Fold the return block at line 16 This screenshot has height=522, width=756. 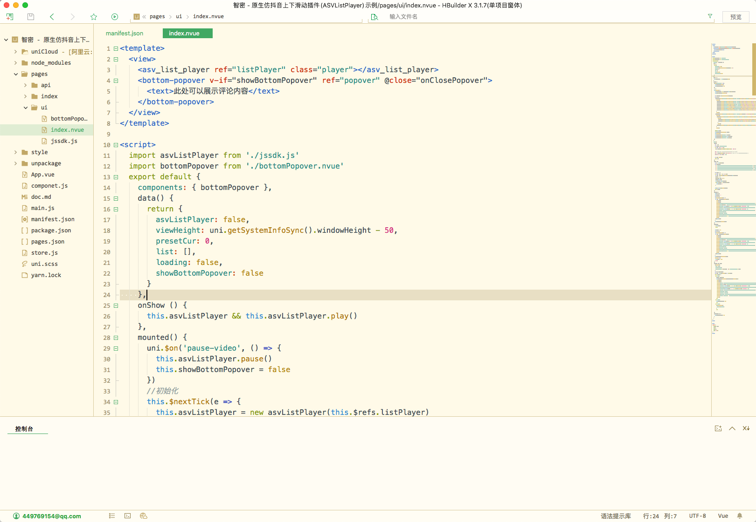coord(116,209)
